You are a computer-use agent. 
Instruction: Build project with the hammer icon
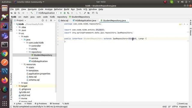[32, 13]
